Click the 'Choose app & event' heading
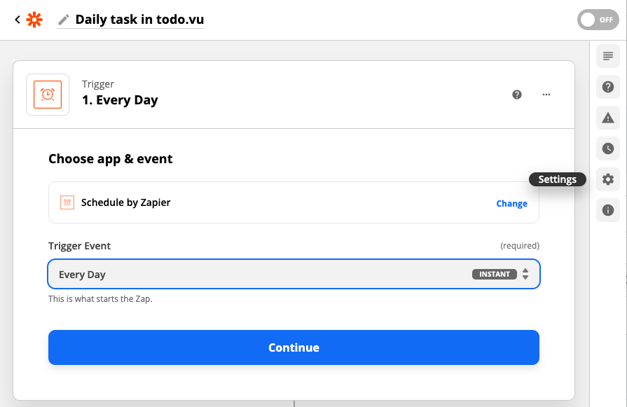 tap(111, 159)
